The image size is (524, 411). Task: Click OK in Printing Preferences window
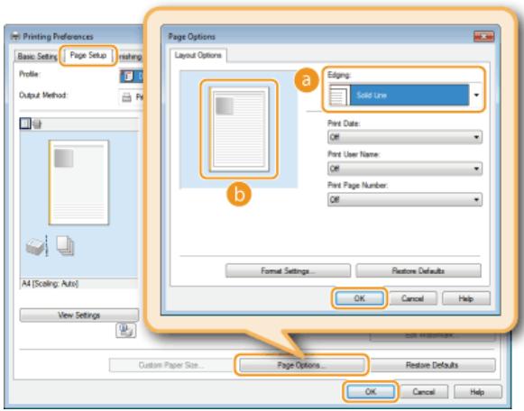[371, 392]
